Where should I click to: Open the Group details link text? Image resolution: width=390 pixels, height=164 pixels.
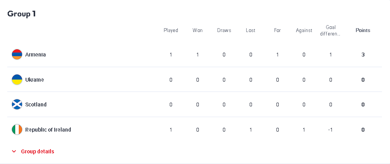tap(37, 151)
